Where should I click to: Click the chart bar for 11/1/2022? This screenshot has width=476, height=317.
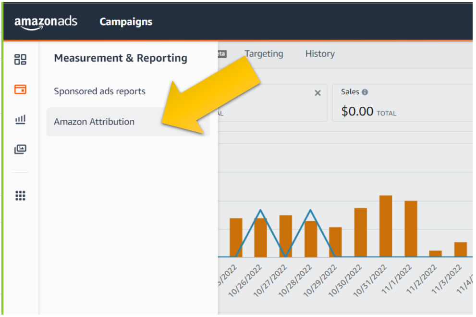coord(411,229)
